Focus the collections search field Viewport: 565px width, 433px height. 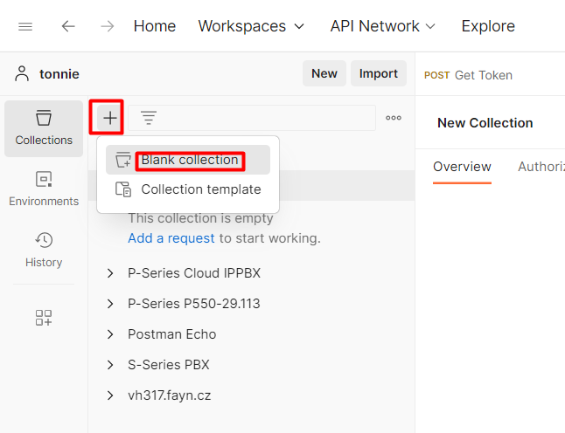point(252,118)
